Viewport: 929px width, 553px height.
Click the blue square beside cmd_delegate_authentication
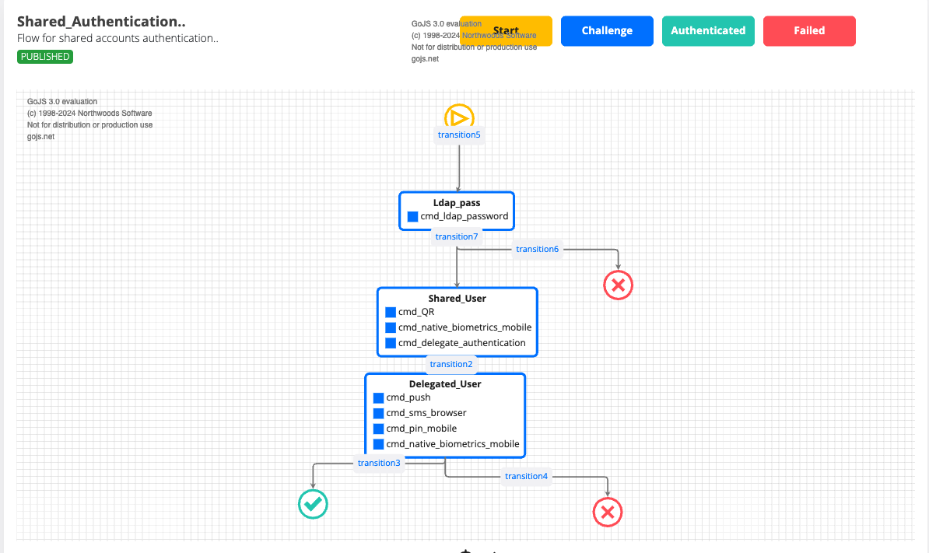tap(391, 343)
